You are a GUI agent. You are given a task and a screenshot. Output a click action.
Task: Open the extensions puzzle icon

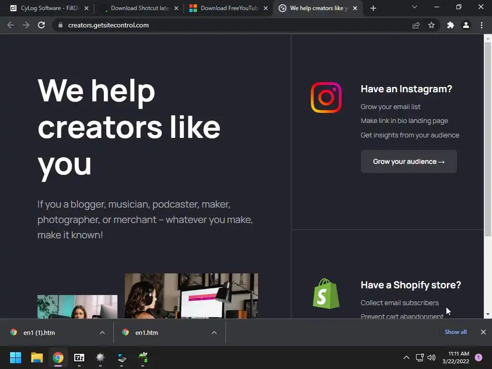[x=451, y=25]
